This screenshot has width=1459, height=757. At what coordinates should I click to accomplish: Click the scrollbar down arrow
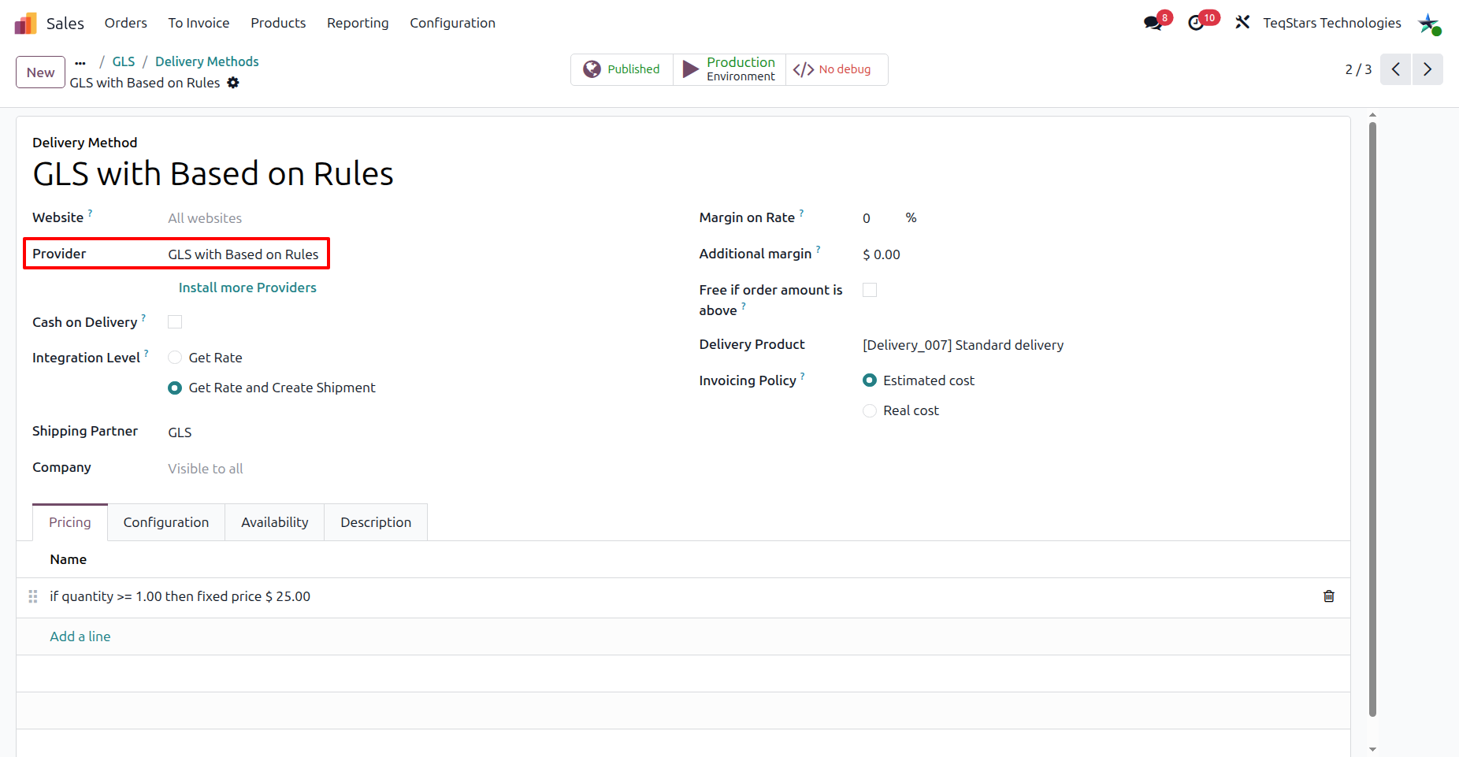point(1372,749)
